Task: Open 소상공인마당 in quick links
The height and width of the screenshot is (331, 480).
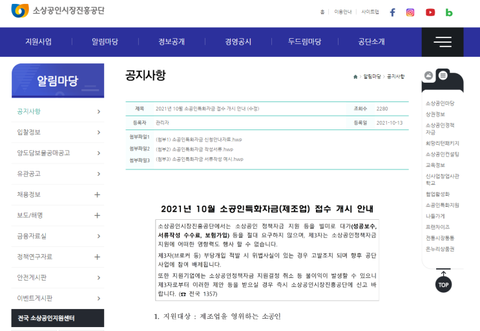Action: pyautogui.click(x=440, y=103)
